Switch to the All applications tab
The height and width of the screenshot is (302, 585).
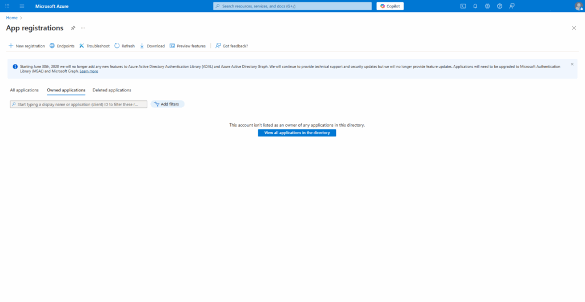pos(25,90)
